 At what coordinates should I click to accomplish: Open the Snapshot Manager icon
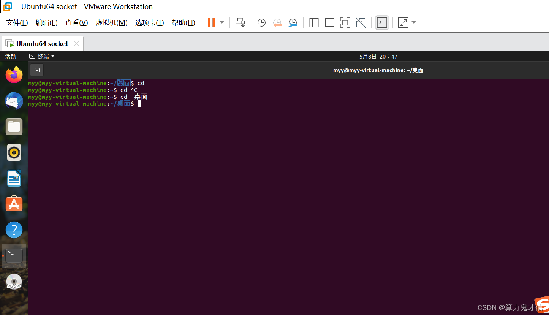[293, 22]
